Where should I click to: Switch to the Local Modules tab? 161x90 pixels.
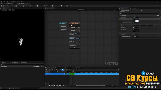(24, 62)
